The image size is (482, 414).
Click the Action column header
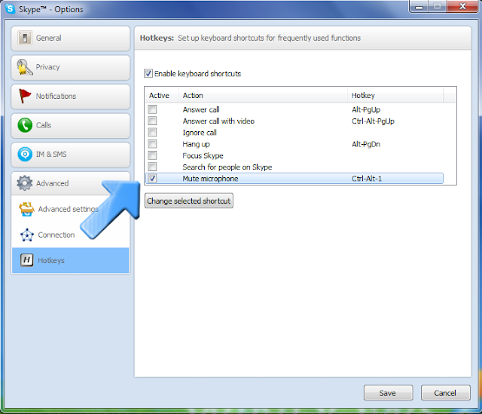click(263, 96)
